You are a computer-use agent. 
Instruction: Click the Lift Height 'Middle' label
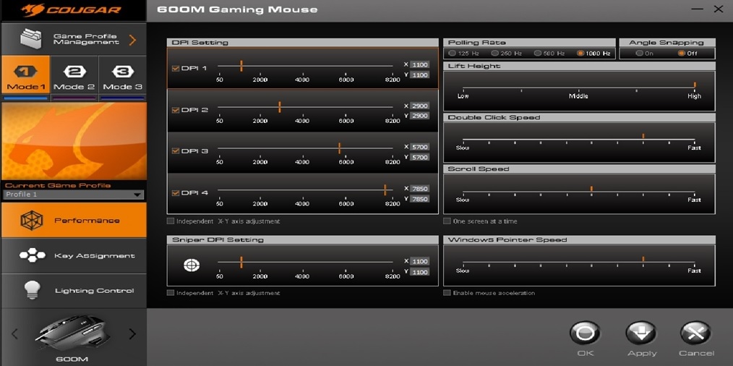[578, 96]
